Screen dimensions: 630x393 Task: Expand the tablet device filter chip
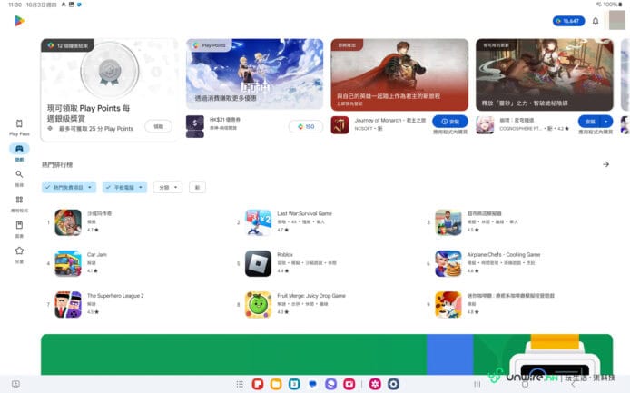click(x=124, y=187)
